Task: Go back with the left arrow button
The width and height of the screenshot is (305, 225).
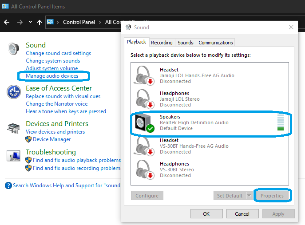Action: coord(7,22)
